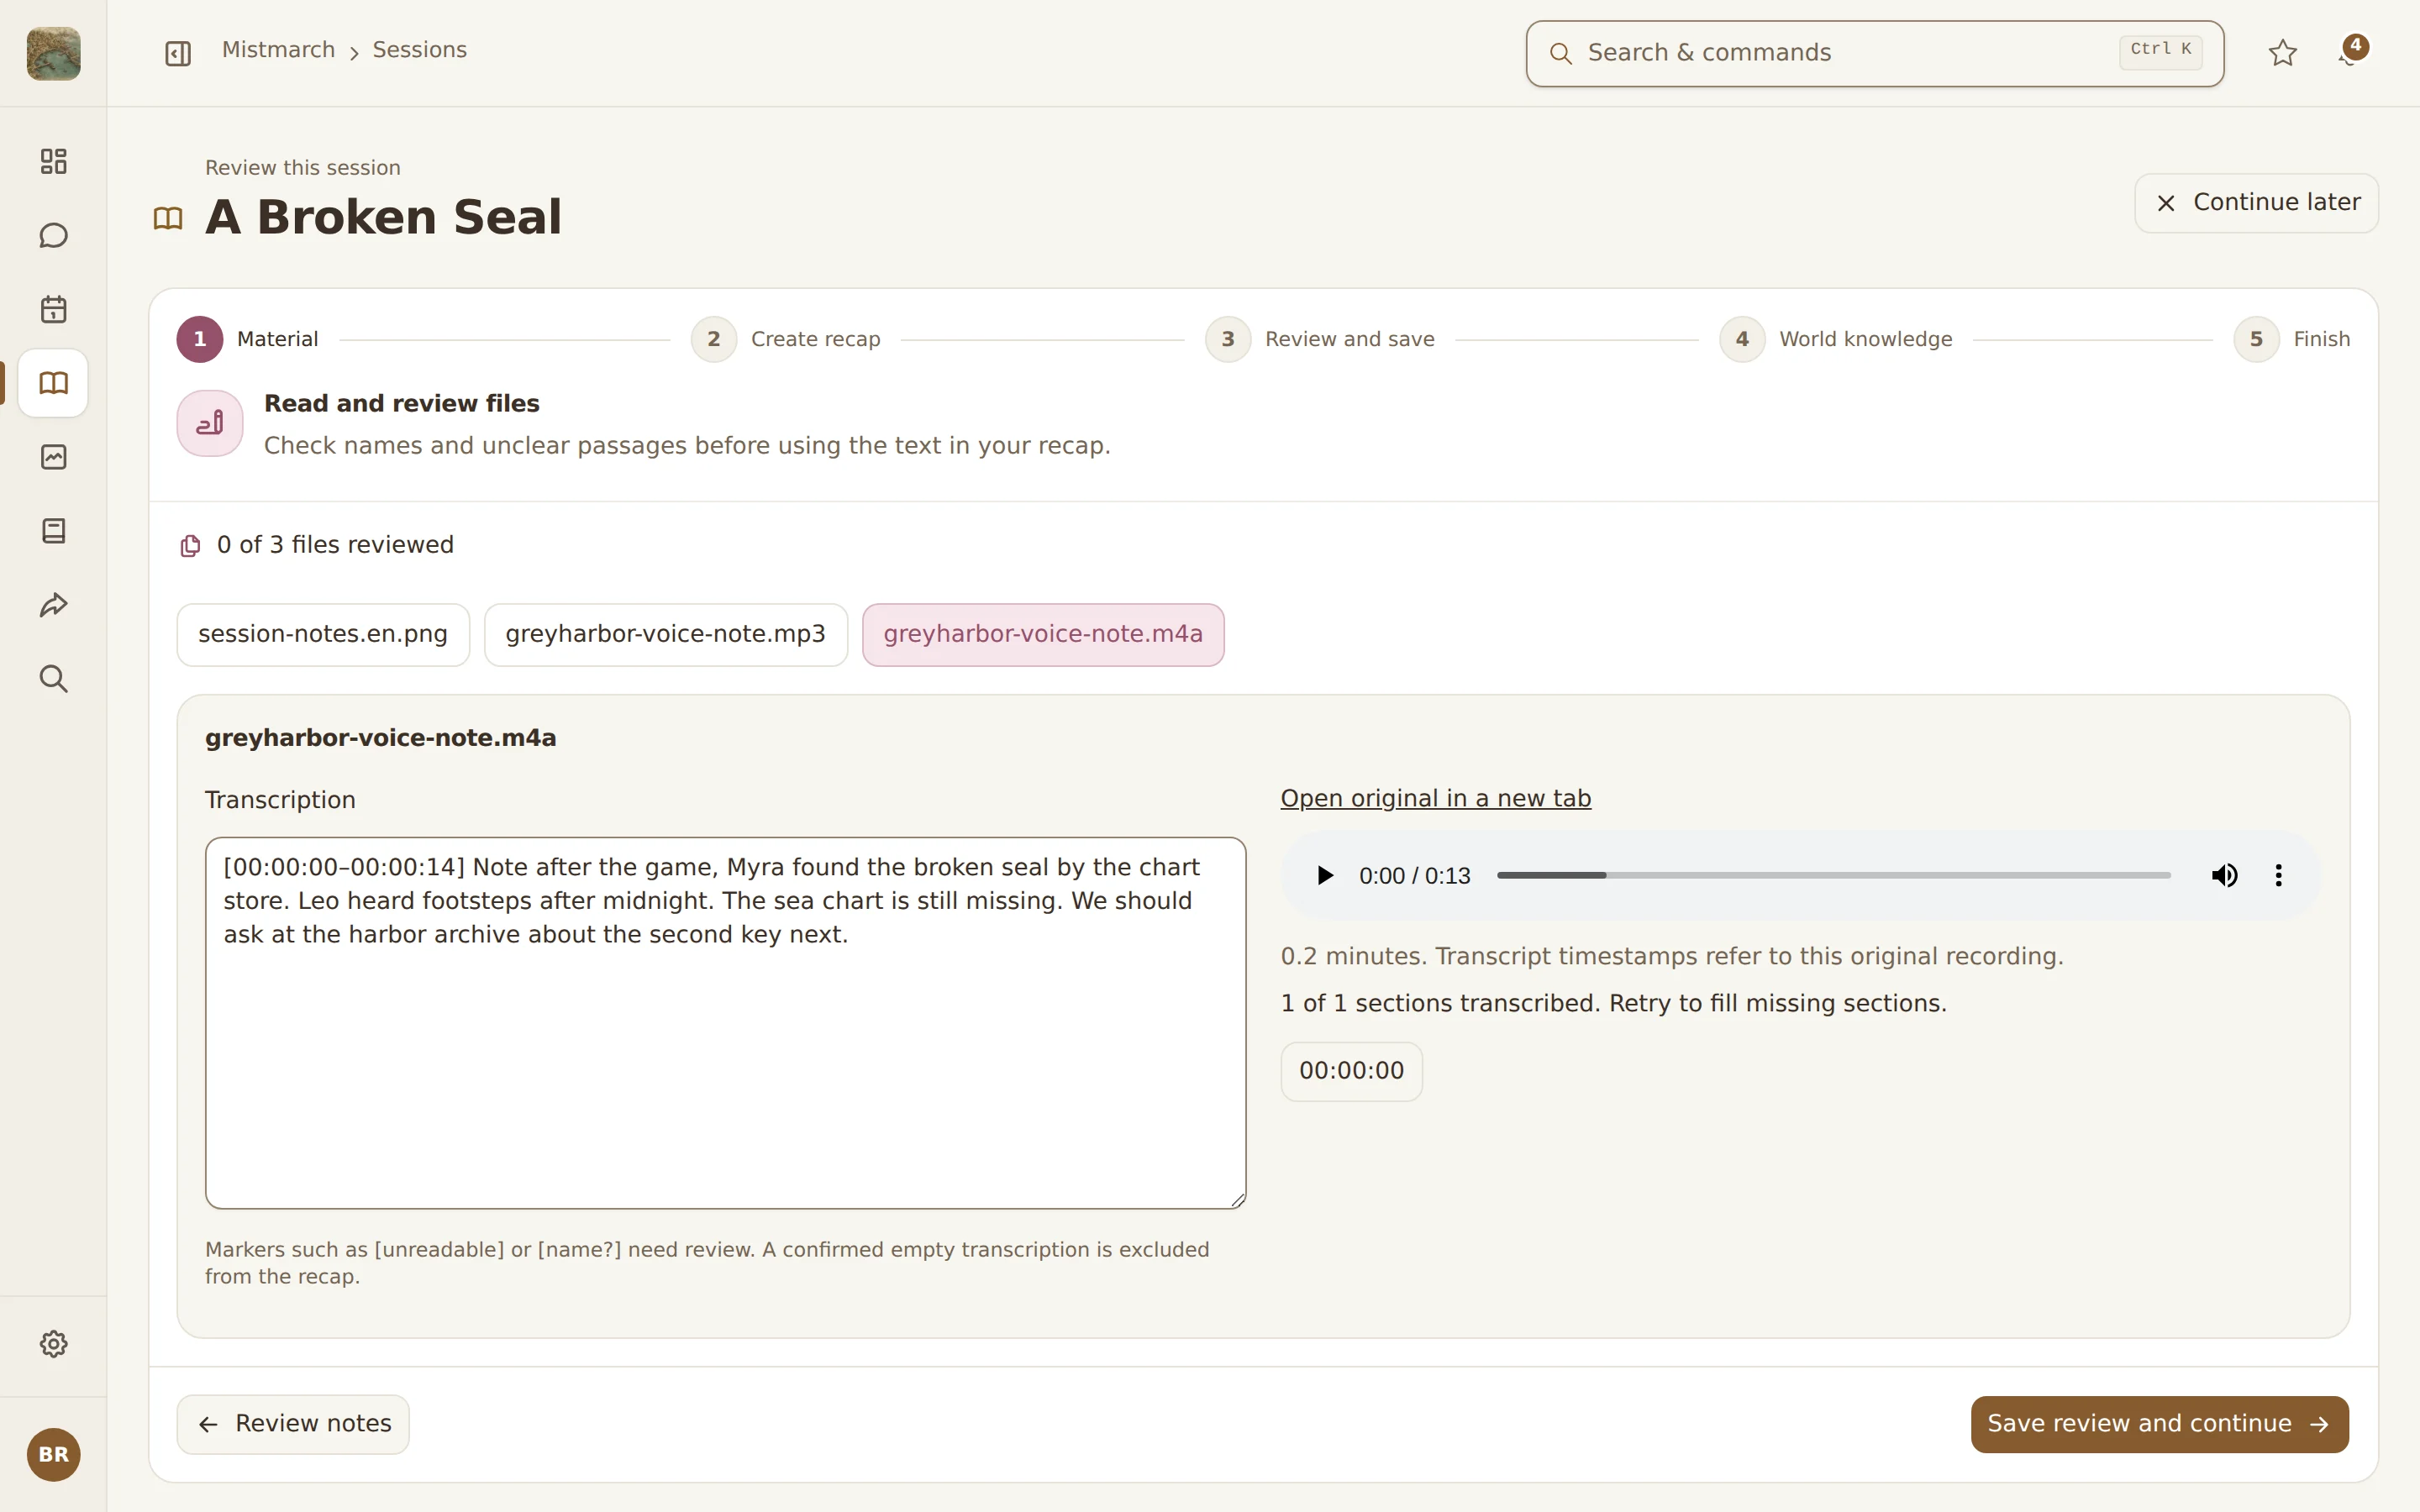Click into the Transcription text area
The height and width of the screenshot is (1512, 2420).
click(725, 1023)
